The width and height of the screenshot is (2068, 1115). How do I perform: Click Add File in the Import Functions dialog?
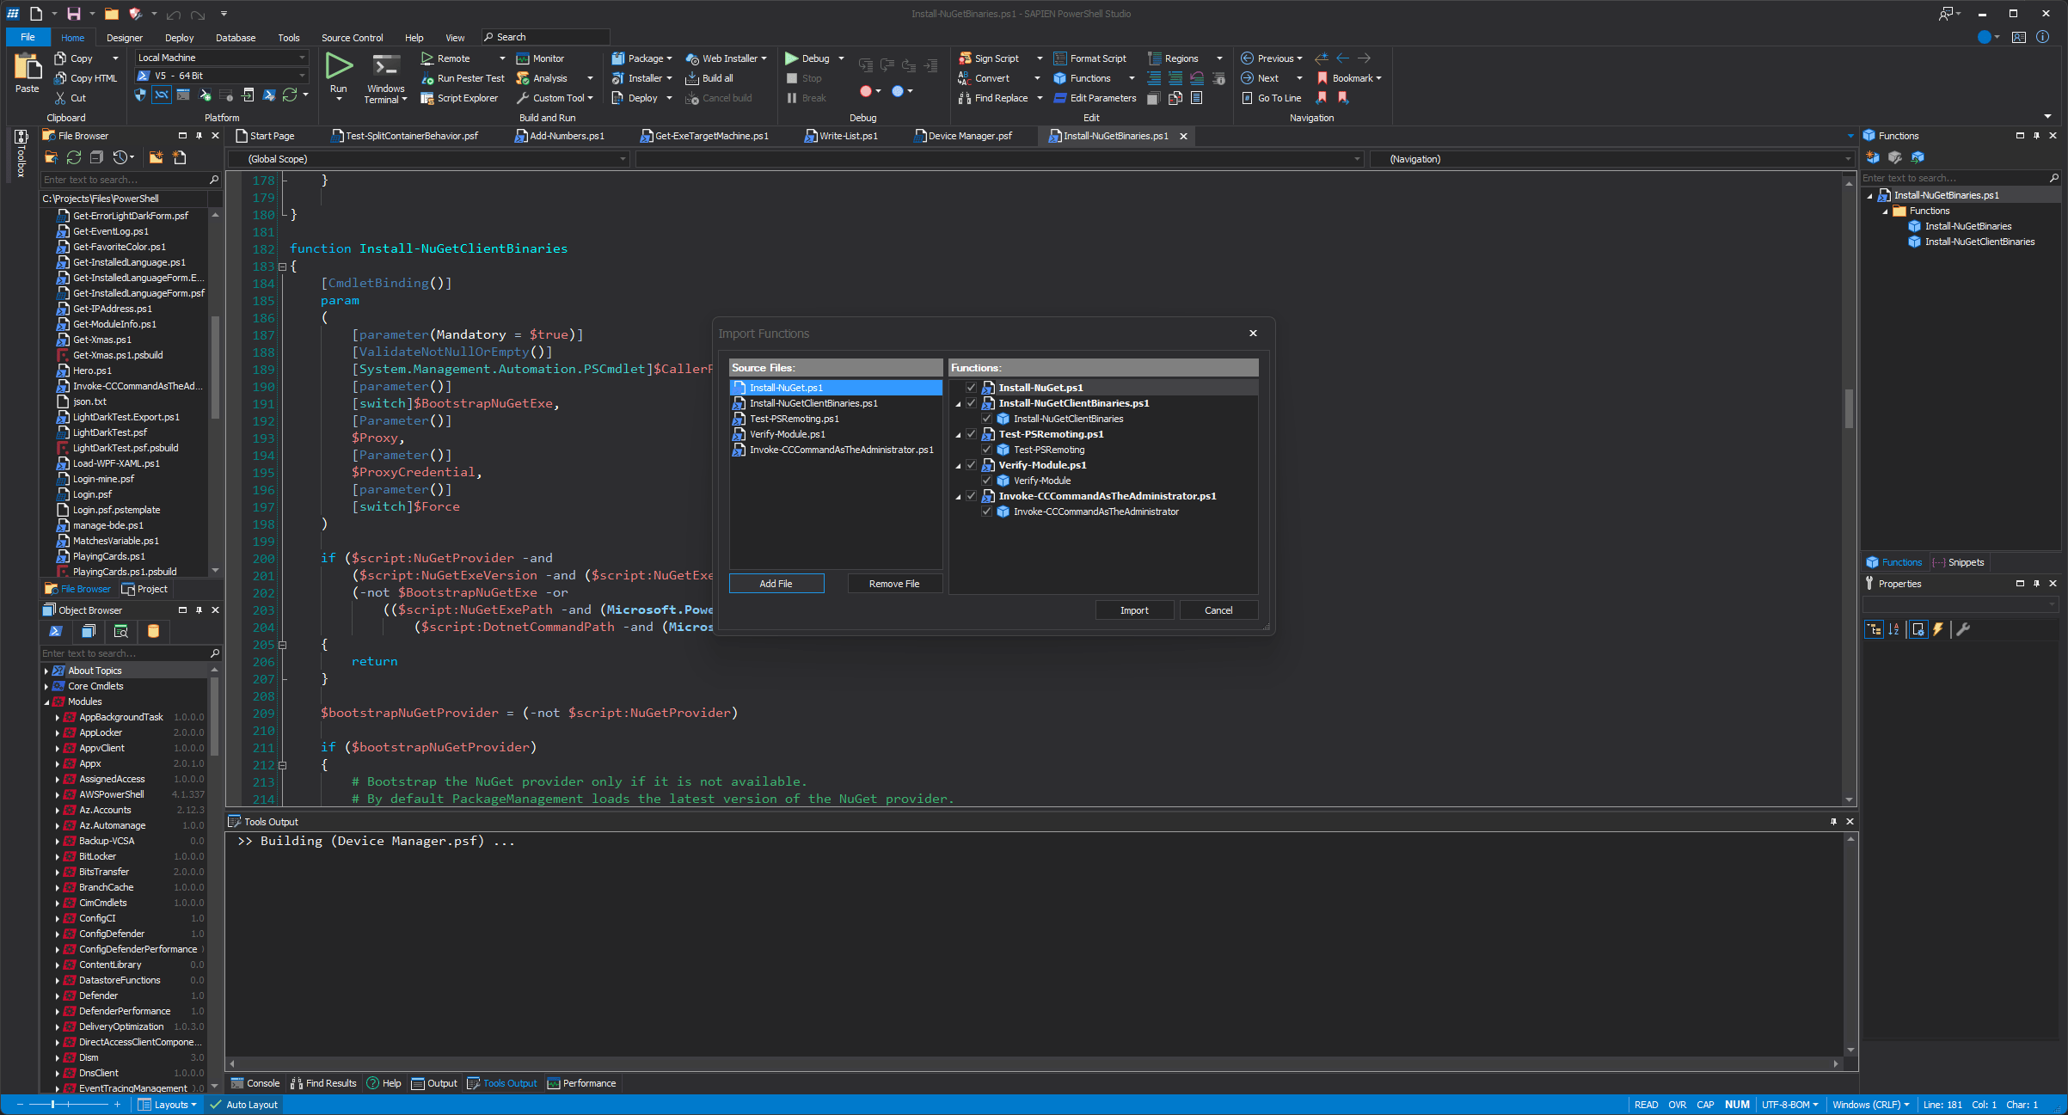click(776, 583)
